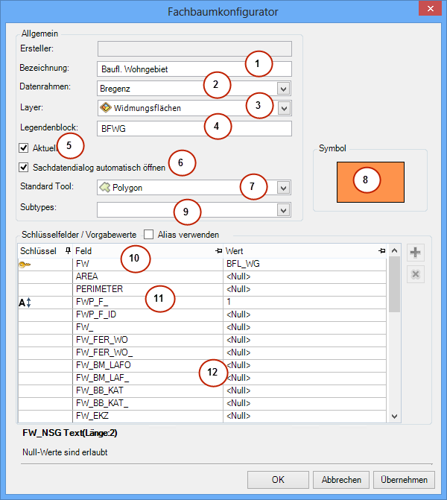Screen dimensions: 447x500
Task: Open the Datenrahmen dropdown
Action: 282,88
